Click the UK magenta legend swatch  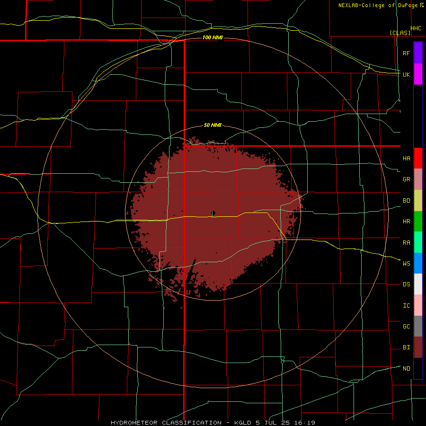[418, 74]
